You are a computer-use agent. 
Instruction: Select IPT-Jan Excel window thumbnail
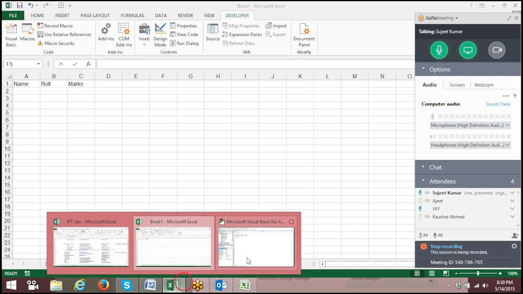[x=91, y=243]
